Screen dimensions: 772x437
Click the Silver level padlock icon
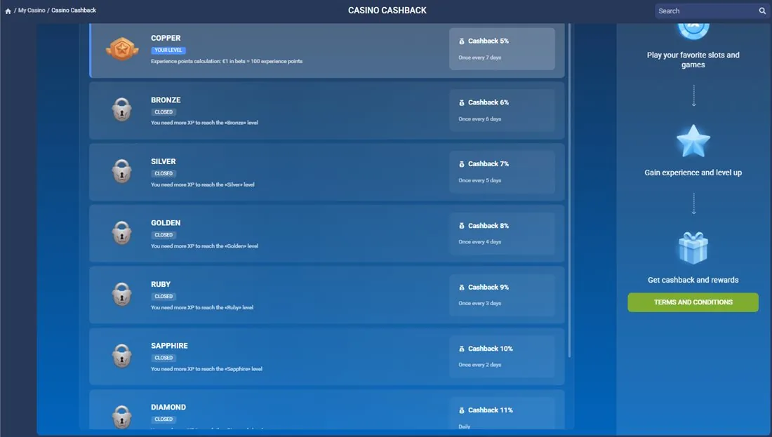tap(121, 170)
